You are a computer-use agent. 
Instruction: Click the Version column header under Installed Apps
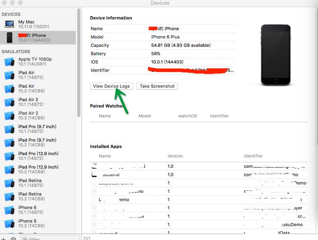(175, 156)
